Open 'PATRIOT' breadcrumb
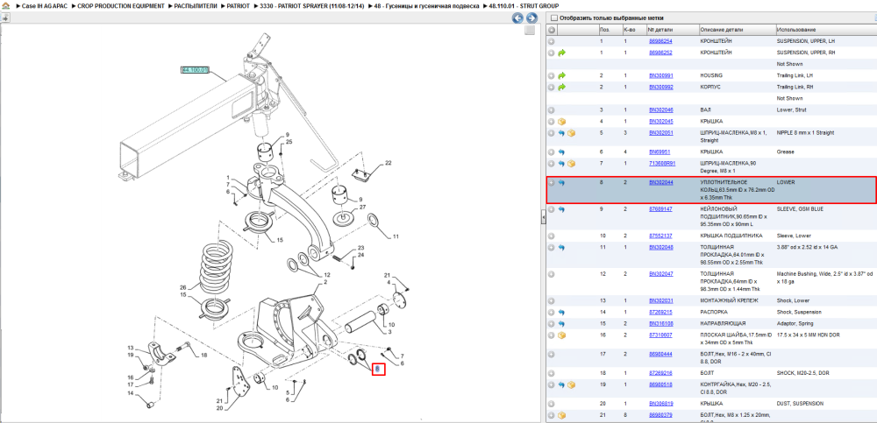The height and width of the screenshot is (423, 877). point(239,5)
